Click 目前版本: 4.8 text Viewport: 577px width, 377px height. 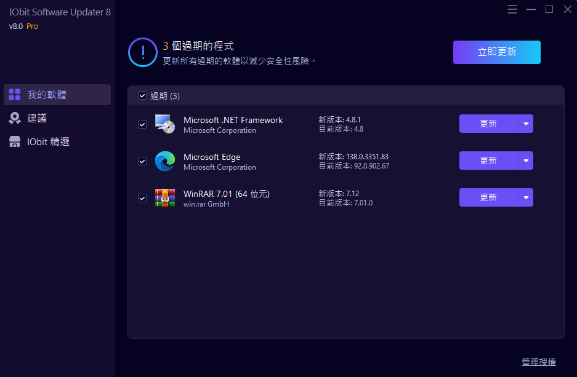pyautogui.click(x=341, y=129)
